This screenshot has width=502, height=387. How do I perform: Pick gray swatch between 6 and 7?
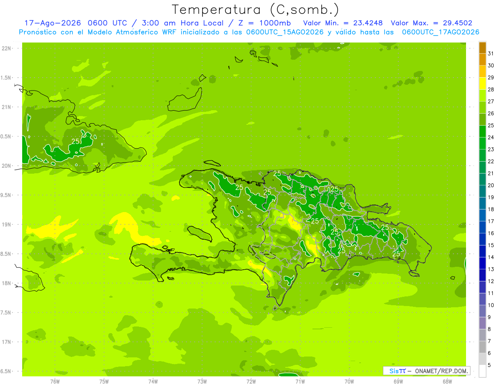coord(482,347)
